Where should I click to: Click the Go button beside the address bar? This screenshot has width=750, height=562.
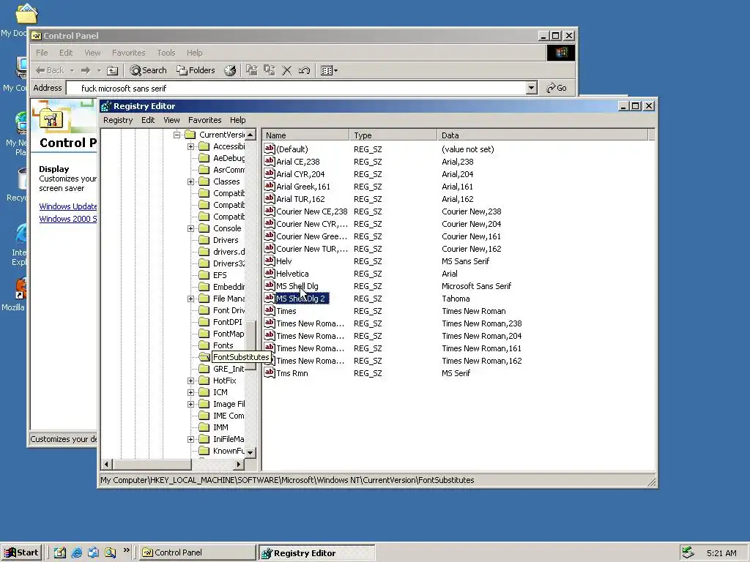(557, 88)
